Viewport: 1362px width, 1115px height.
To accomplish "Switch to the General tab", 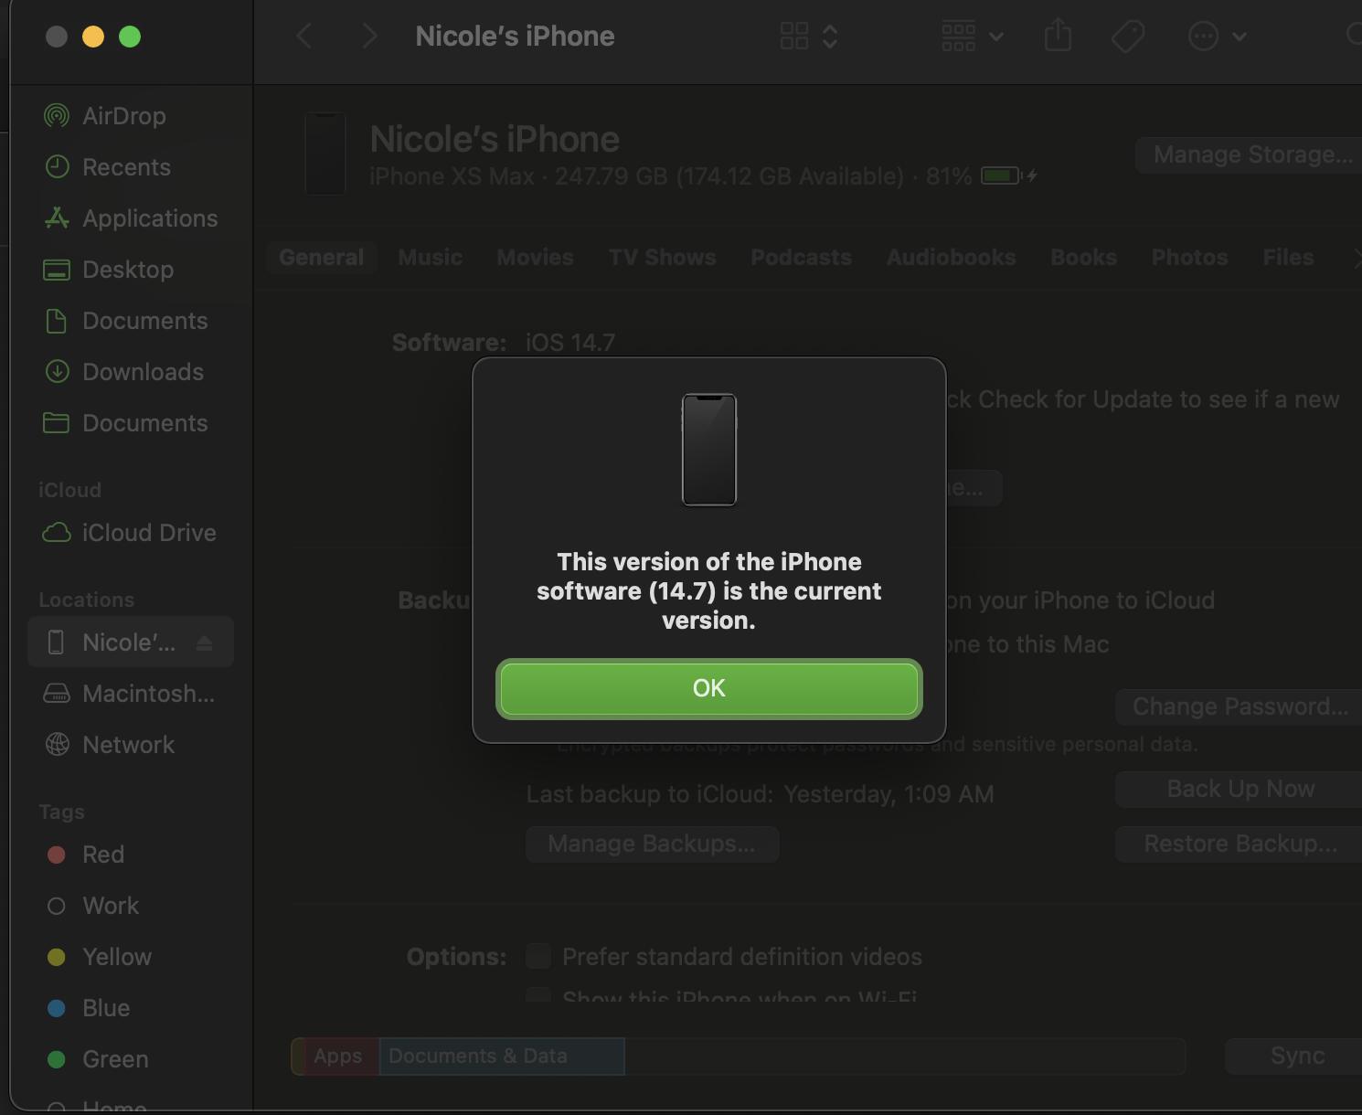I will (321, 258).
